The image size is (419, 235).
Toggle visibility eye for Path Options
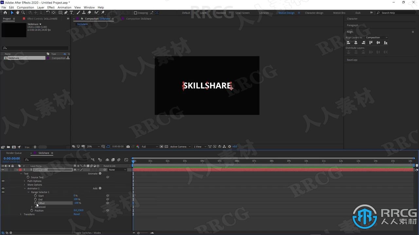(3, 181)
